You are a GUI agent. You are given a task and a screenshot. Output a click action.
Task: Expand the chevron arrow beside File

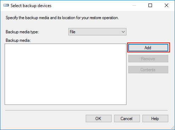[x=123, y=32]
